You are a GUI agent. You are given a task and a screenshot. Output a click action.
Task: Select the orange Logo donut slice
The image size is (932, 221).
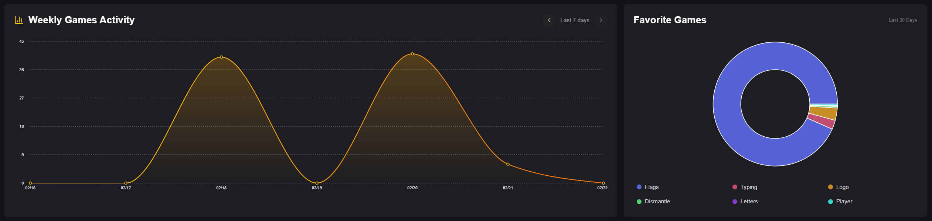823,113
